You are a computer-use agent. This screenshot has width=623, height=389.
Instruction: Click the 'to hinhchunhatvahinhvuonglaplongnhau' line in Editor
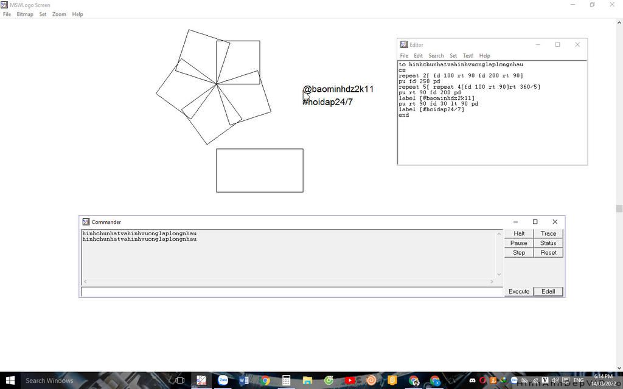tap(461, 64)
